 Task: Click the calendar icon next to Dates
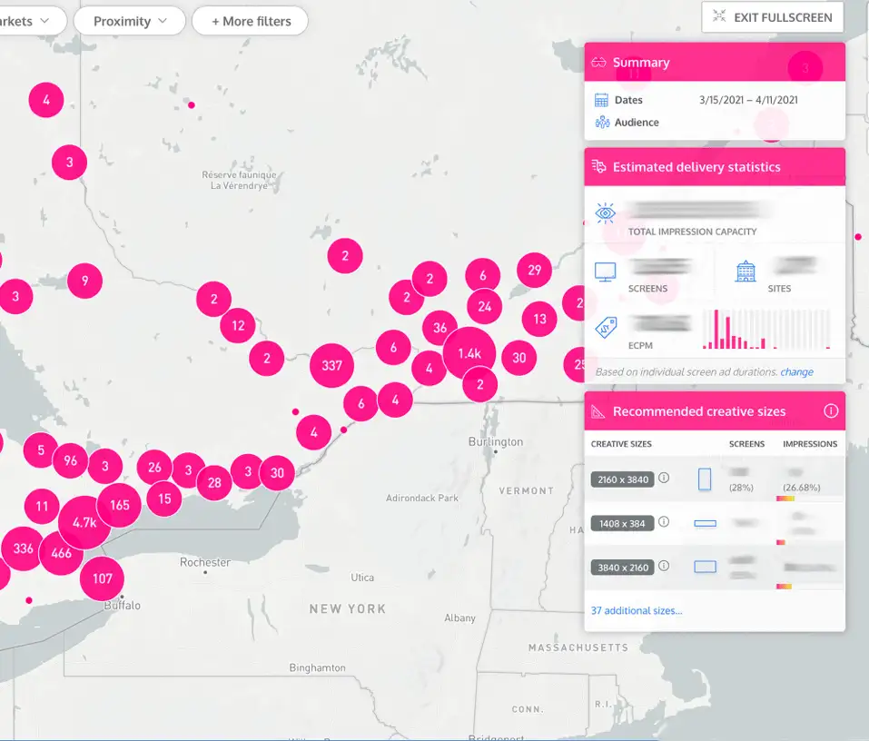click(601, 100)
